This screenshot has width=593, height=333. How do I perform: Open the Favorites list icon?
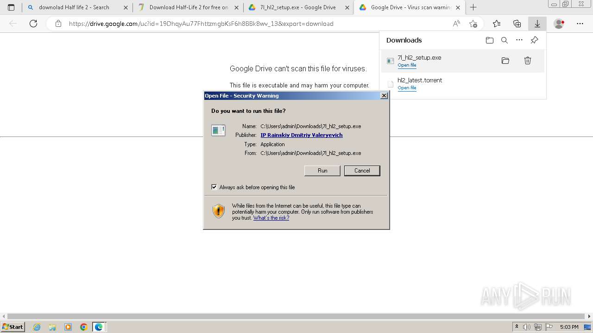click(497, 24)
